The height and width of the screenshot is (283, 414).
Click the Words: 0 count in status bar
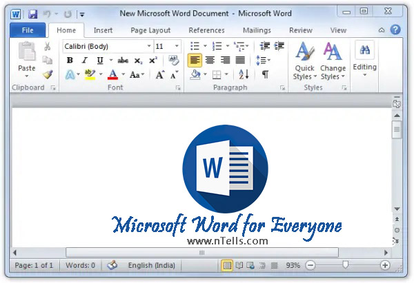pyautogui.click(x=80, y=265)
